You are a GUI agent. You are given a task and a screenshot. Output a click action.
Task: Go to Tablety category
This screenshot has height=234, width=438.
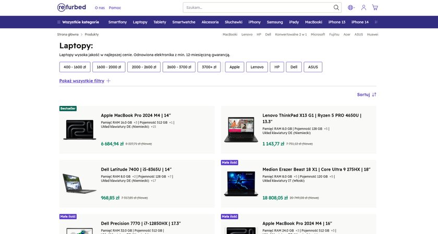160,22
